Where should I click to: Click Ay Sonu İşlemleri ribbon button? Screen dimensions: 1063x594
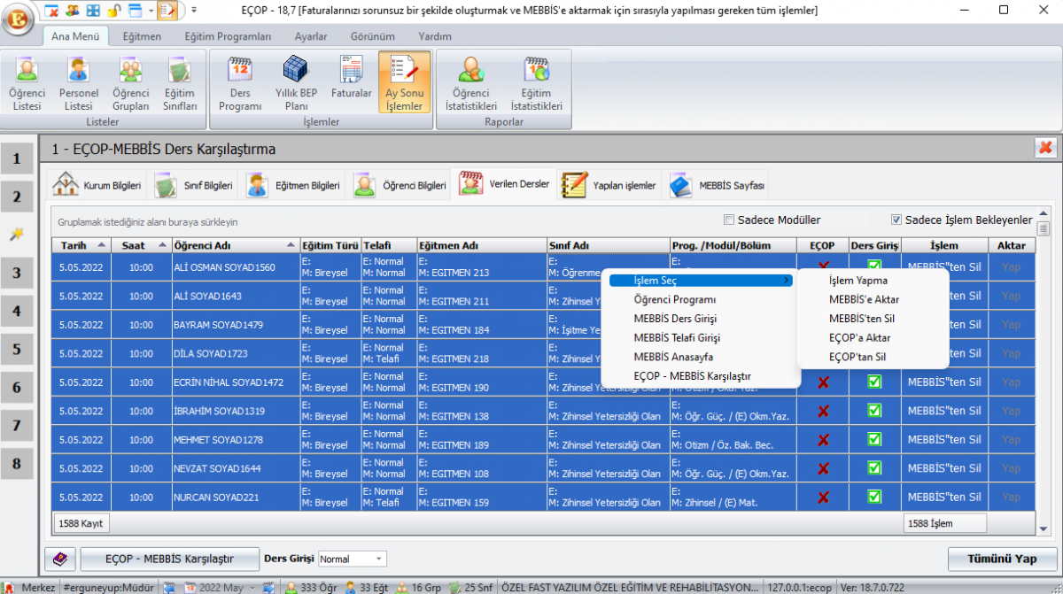point(404,84)
